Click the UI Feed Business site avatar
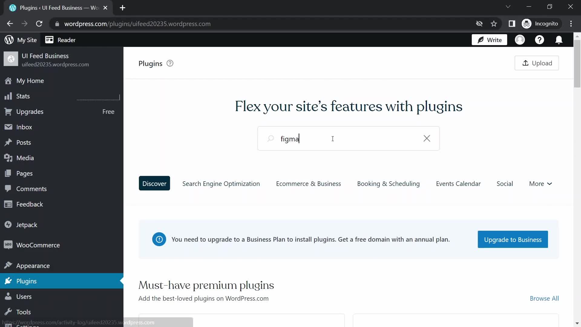This screenshot has width=581, height=327. point(11,59)
